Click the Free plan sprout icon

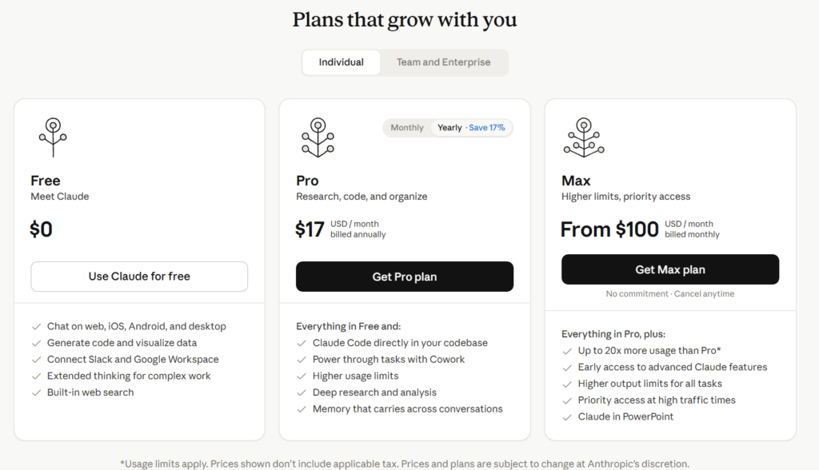coord(53,137)
